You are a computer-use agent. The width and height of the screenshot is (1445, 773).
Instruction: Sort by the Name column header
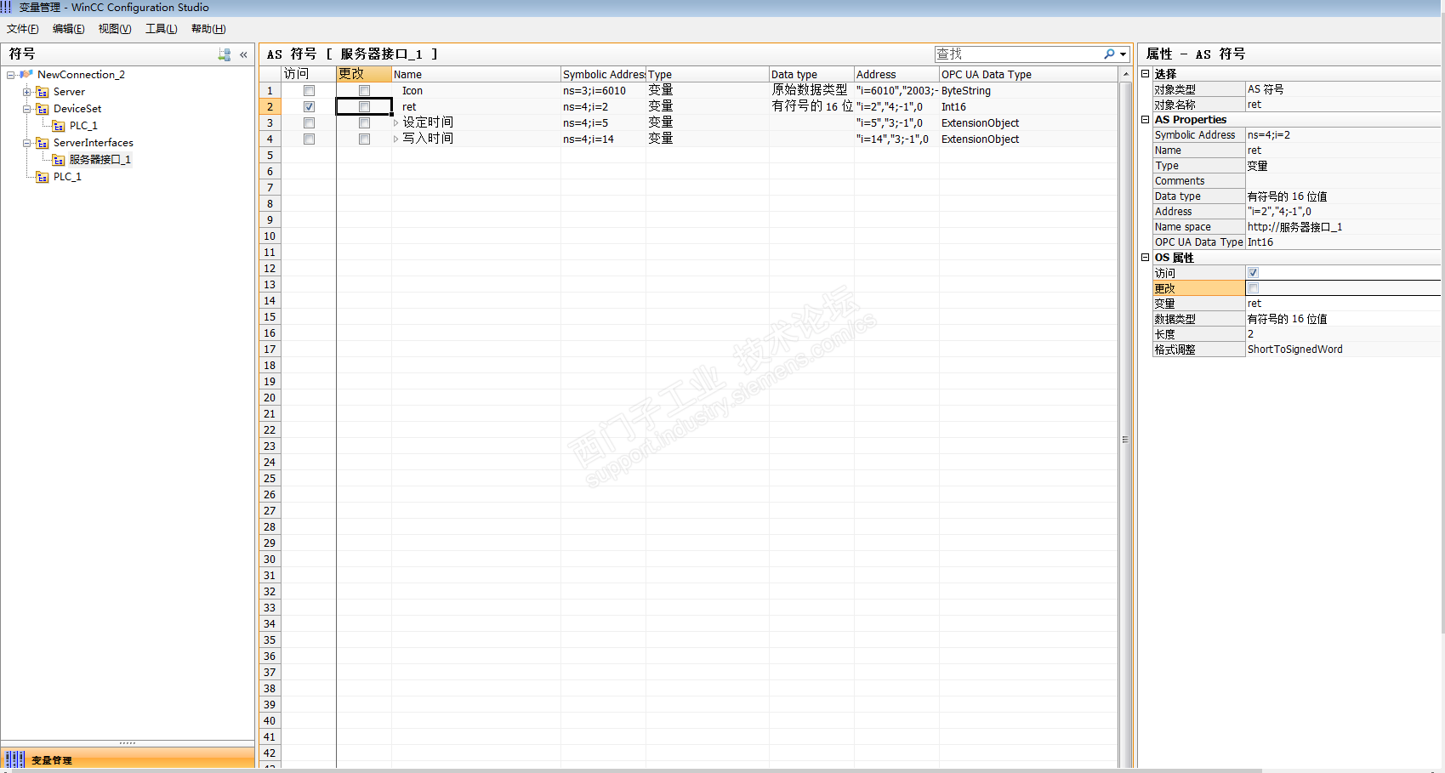click(476, 74)
